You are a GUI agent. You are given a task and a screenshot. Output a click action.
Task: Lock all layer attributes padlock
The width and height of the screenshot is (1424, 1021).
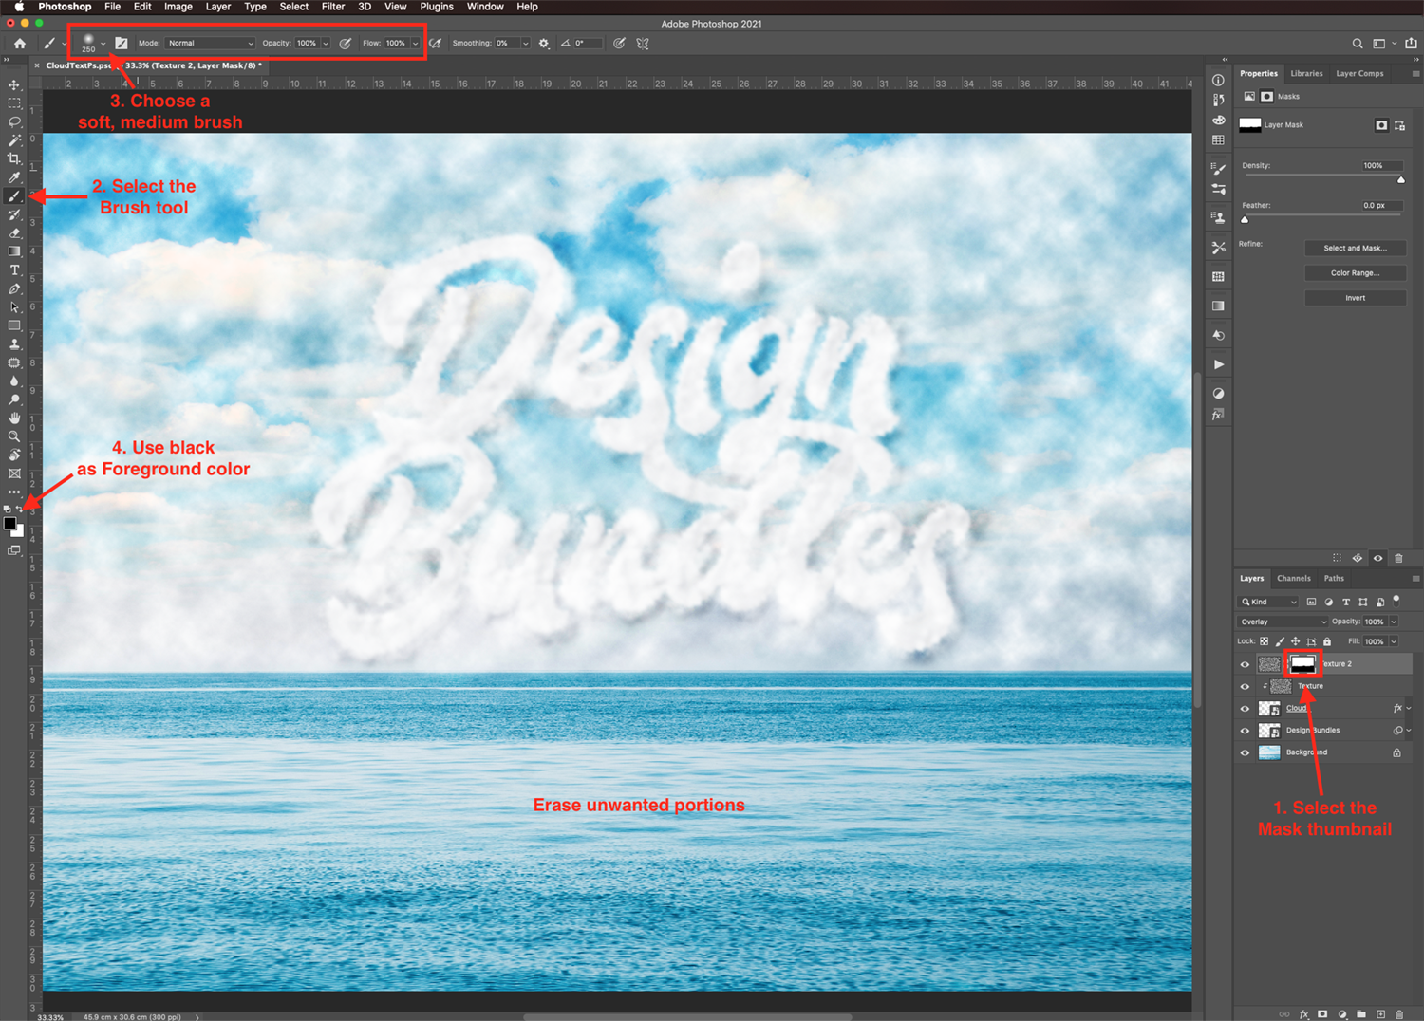(1327, 641)
